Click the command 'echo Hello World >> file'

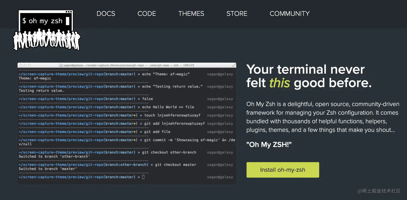[168, 107]
